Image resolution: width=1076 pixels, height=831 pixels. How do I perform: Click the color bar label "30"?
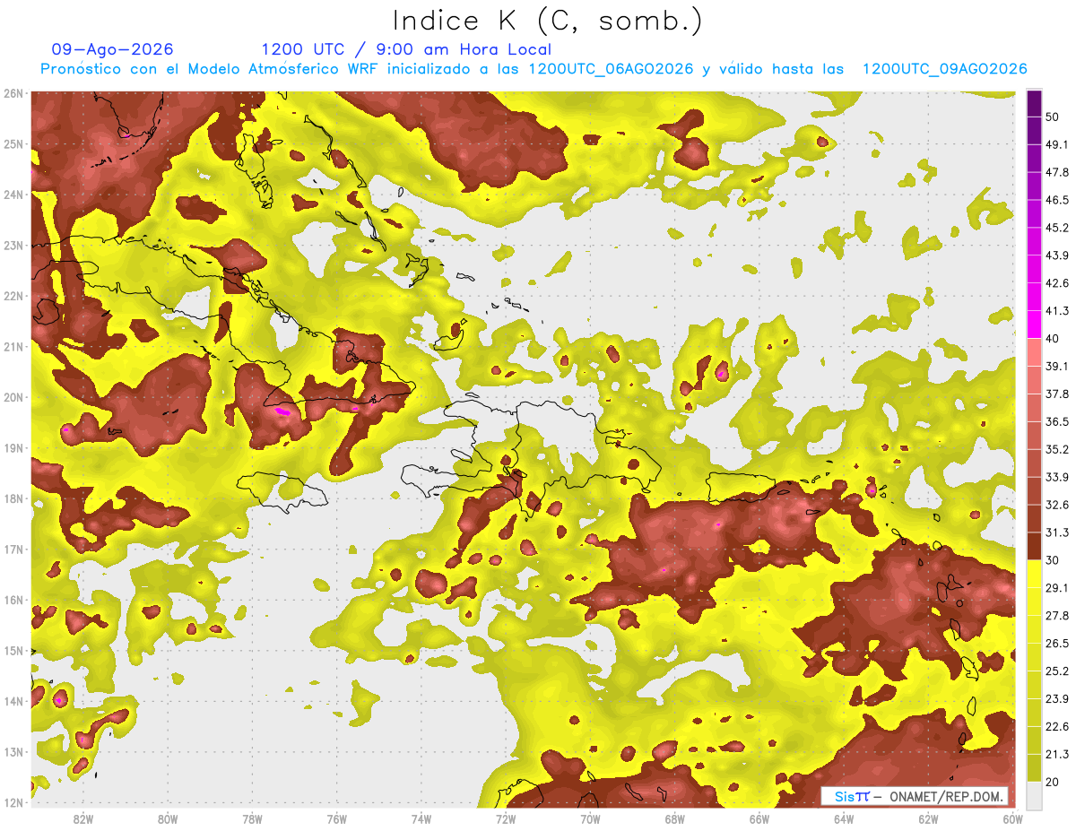(x=1053, y=560)
